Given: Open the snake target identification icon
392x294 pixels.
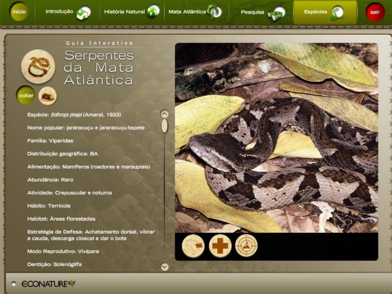Looking at the screenshot, I should pyautogui.click(x=246, y=246).
